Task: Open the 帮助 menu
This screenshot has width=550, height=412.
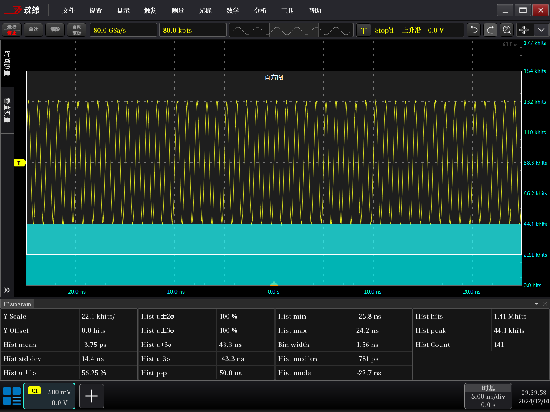Action: point(315,11)
